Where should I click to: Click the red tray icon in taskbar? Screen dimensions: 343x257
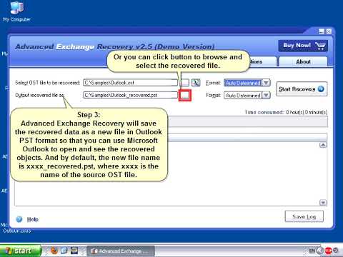tap(329, 251)
